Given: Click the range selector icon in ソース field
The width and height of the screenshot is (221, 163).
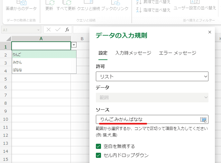Looking at the screenshot, I should point(203,120).
